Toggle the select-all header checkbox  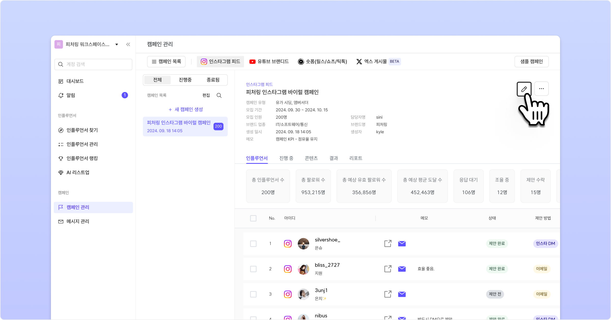253,218
